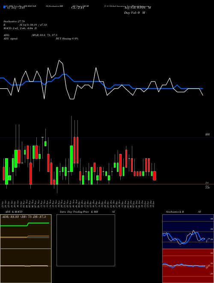Click the MACD lower sub-panel
This screenshot has height=283, width=214.
coord(26,266)
